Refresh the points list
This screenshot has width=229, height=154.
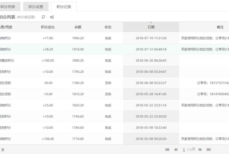[44, 17]
